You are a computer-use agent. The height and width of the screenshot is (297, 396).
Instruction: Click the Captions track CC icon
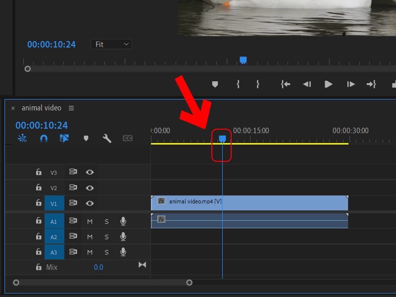128,138
